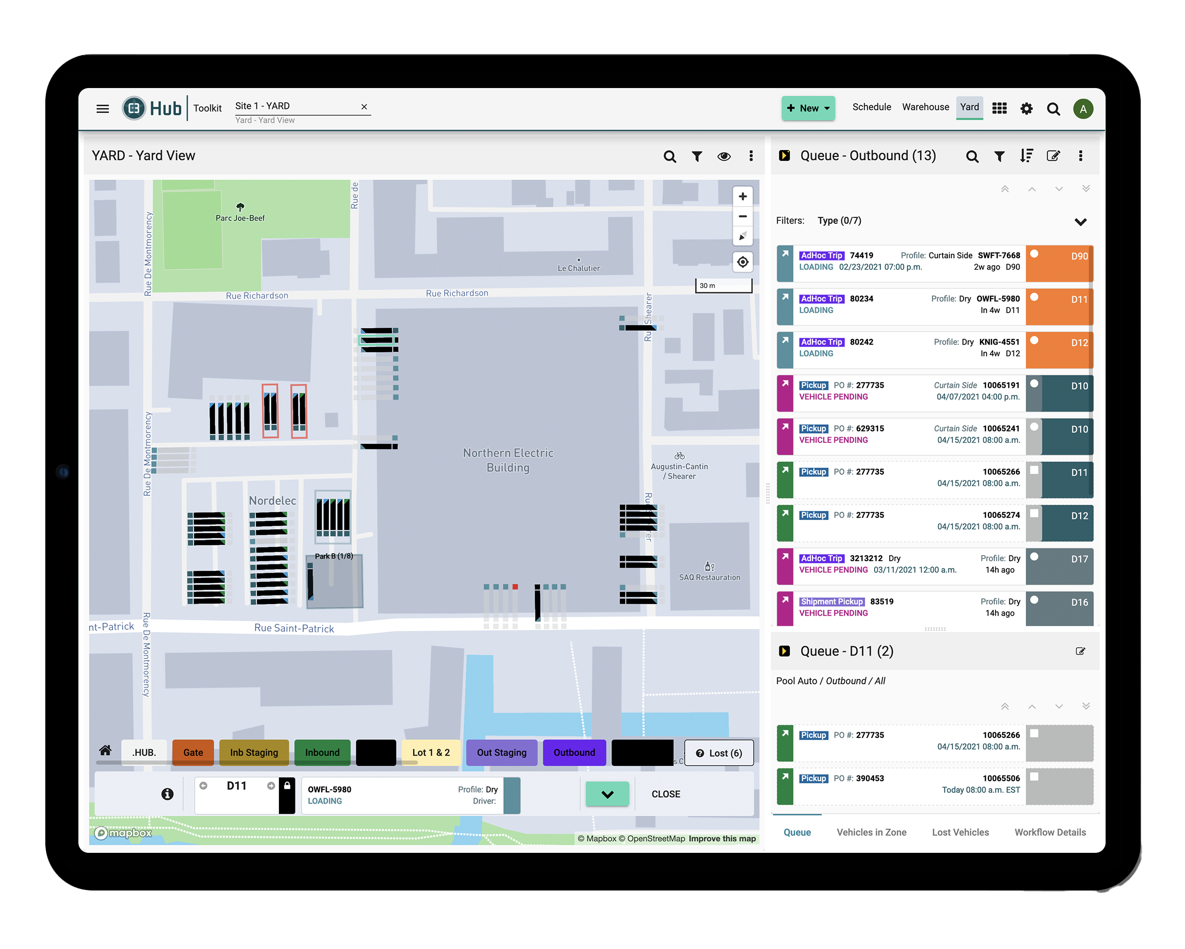Open the green New dropdown button
The height and width of the screenshot is (949, 1185).
pos(808,108)
